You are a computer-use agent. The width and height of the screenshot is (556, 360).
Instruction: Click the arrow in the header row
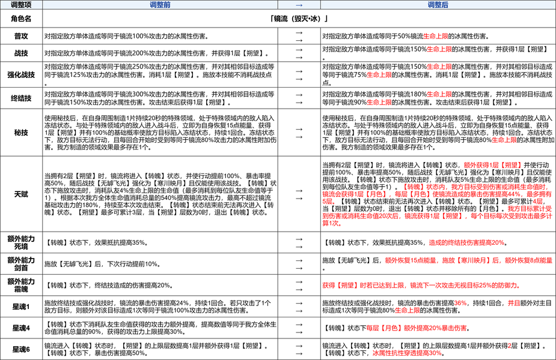(299, 4)
